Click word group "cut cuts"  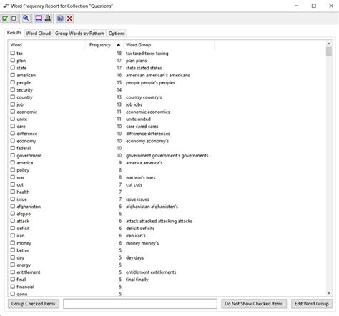134,184
